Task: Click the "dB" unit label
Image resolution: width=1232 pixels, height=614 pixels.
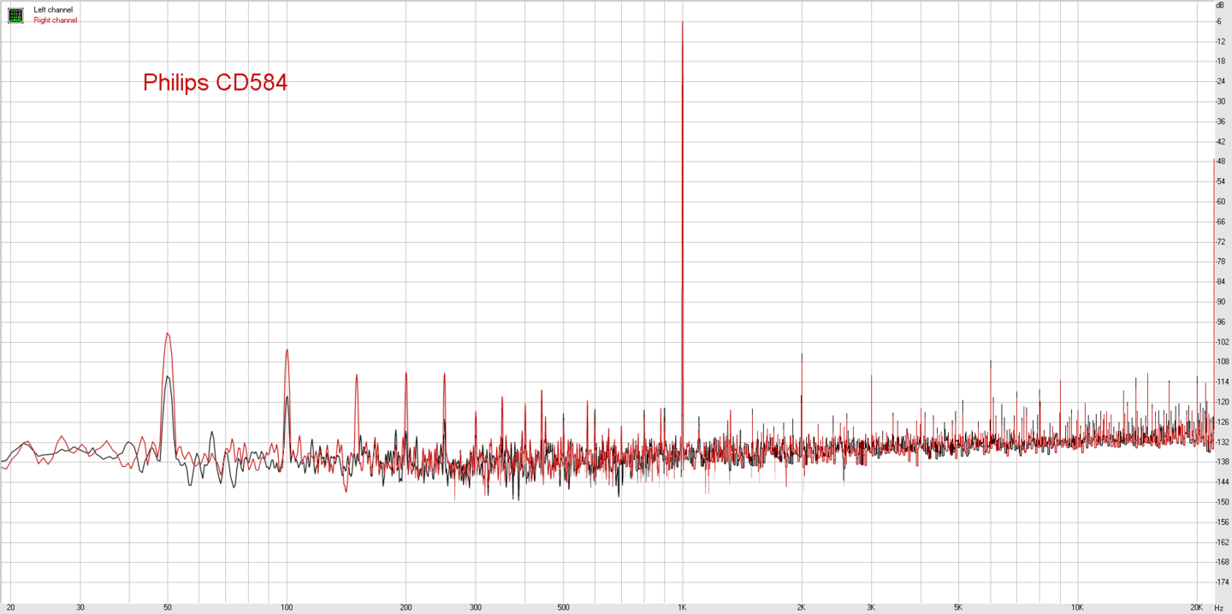Action: [x=1220, y=5]
